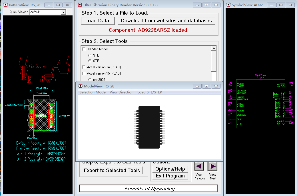Click the 'Alt 2 Padstyle: OX90Y60D30P' text
297x196 pixels.
[41, 159]
